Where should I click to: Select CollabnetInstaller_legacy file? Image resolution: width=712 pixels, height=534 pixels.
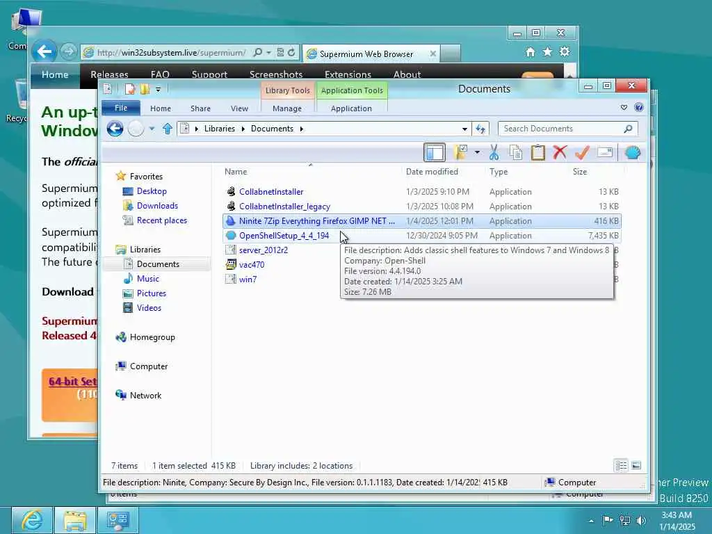pyautogui.click(x=284, y=206)
